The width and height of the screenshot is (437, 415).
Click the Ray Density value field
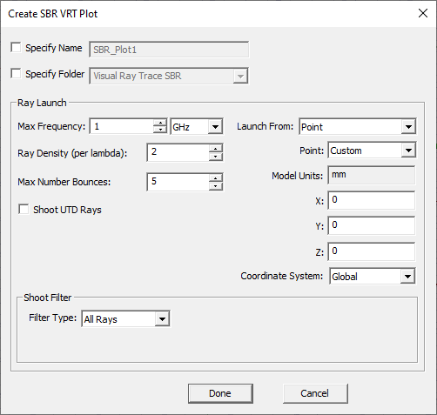click(x=178, y=152)
